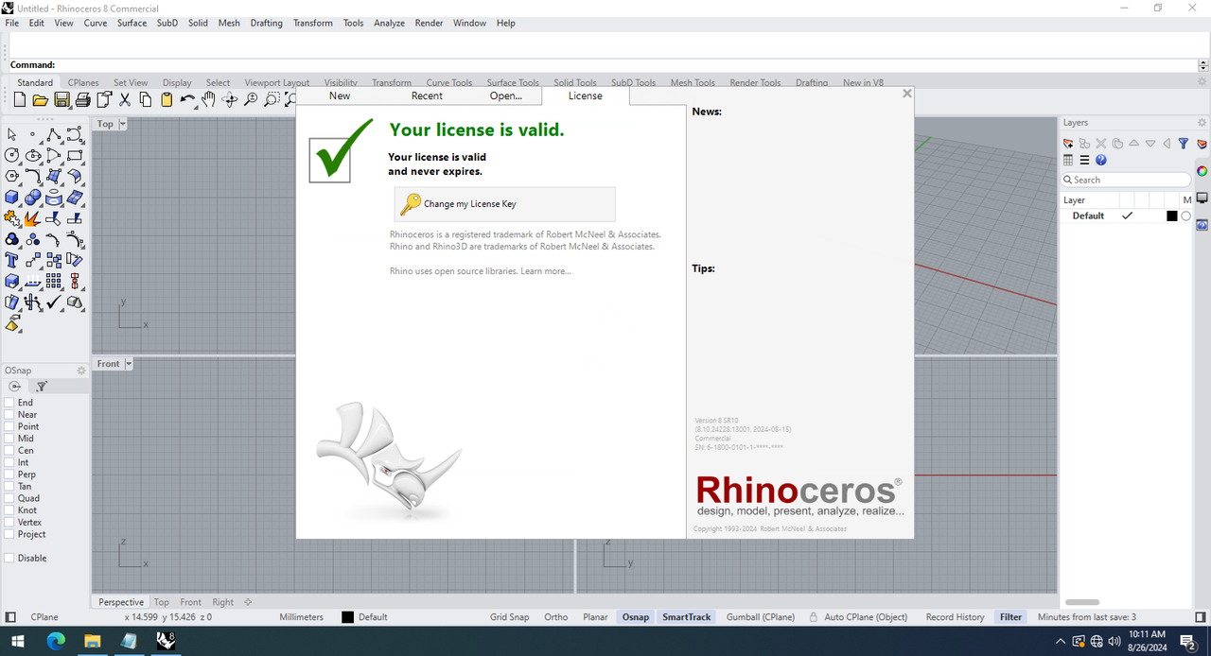Select the Circle tool in left toolbar
Viewport: 1211px width, 656px height.
(12, 155)
